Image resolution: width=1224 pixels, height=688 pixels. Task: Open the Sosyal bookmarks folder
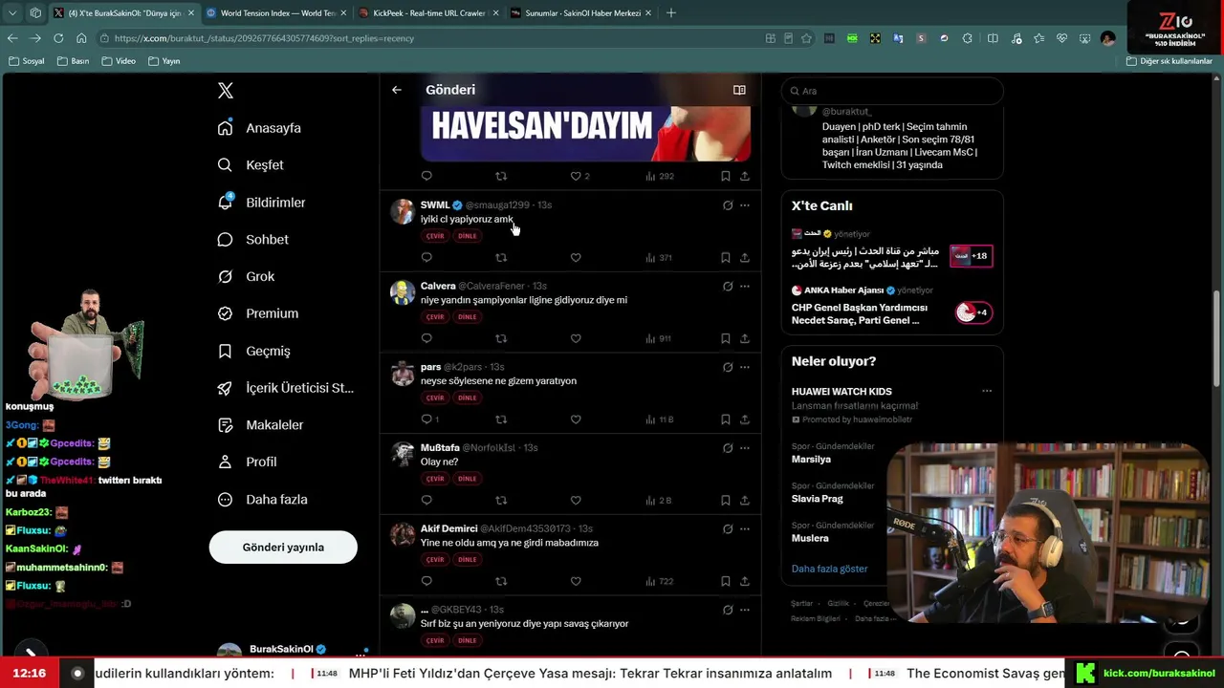tap(26, 61)
